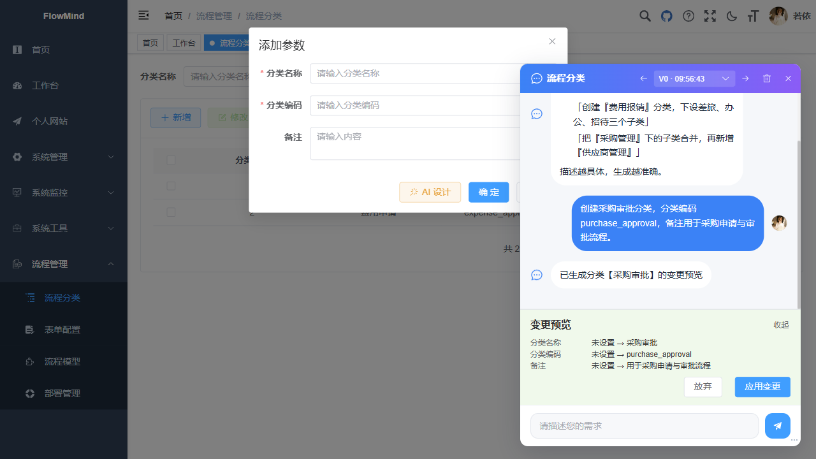Image resolution: width=816 pixels, height=459 pixels.
Task: Tick the row checkbox above the expense_approval row
Action: coord(171,186)
